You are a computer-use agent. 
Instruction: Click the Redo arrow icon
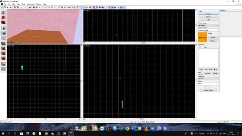coord(25,8)
